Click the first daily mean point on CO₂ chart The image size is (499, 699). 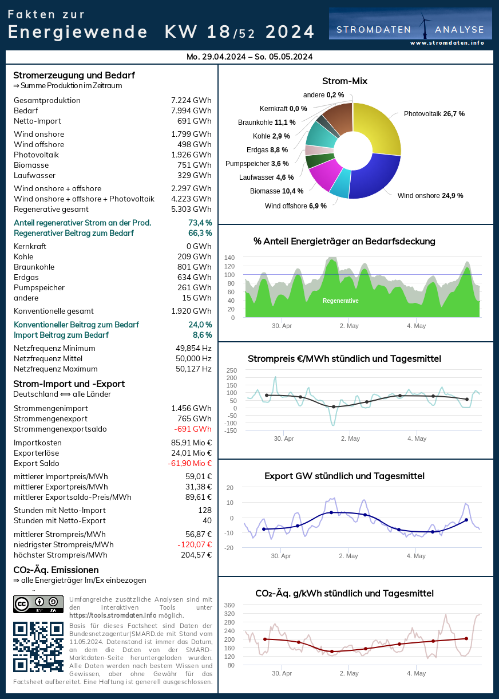(265, 639)
